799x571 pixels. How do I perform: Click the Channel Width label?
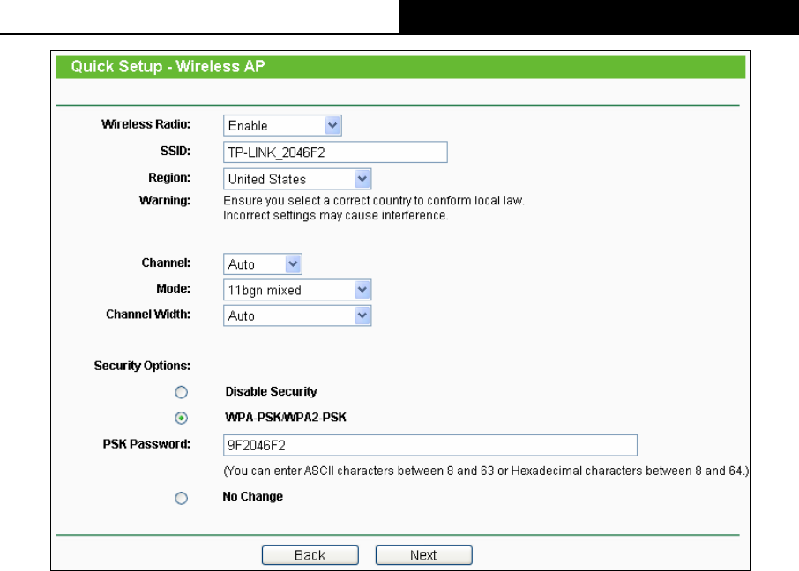pos(148,315)
